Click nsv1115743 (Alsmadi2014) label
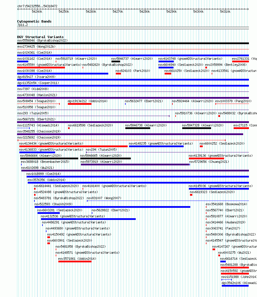This screenshot has width=257, height=297. 38,125
